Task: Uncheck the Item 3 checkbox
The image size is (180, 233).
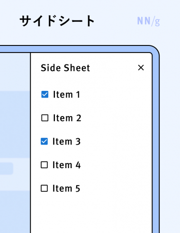Action: point(44,141)
